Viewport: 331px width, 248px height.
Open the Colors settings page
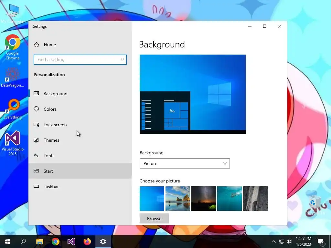coord(80,109)
